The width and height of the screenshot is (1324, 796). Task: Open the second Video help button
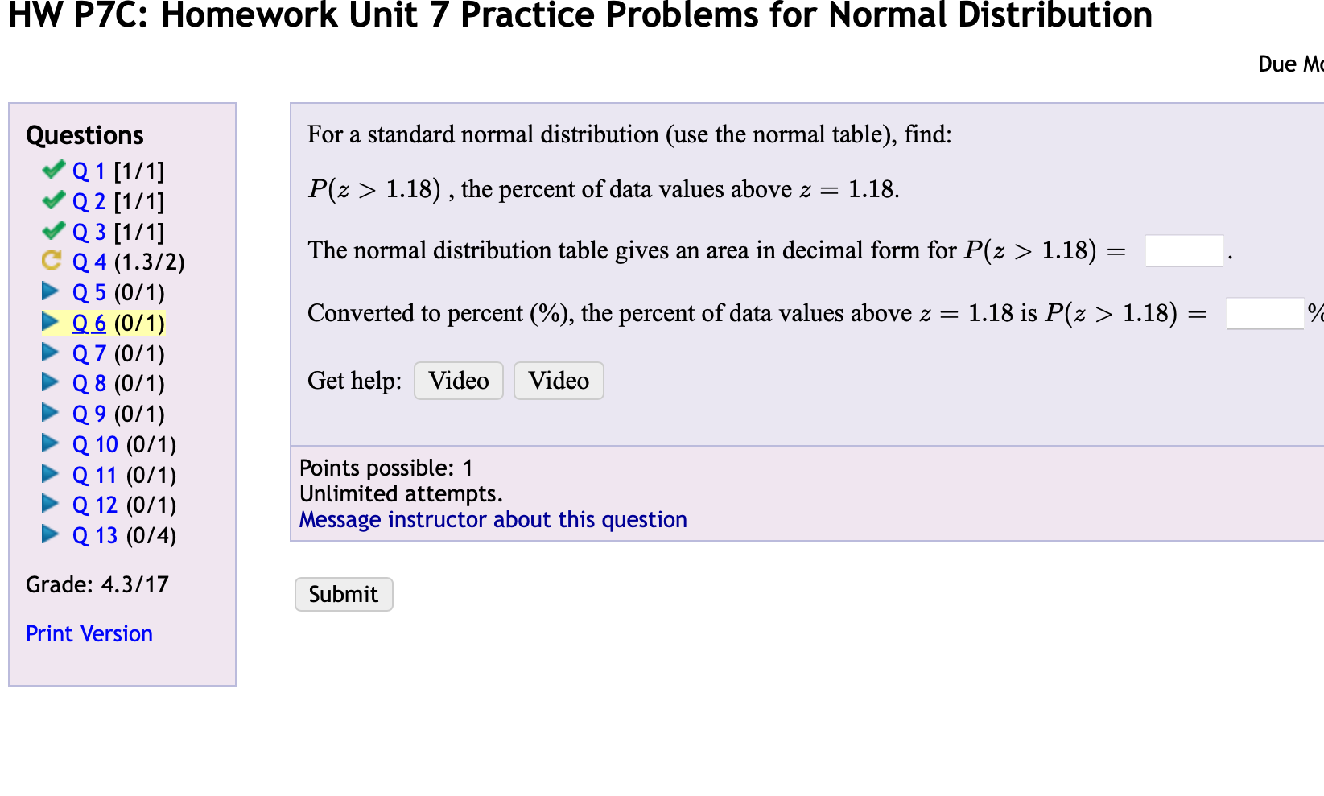559,380
